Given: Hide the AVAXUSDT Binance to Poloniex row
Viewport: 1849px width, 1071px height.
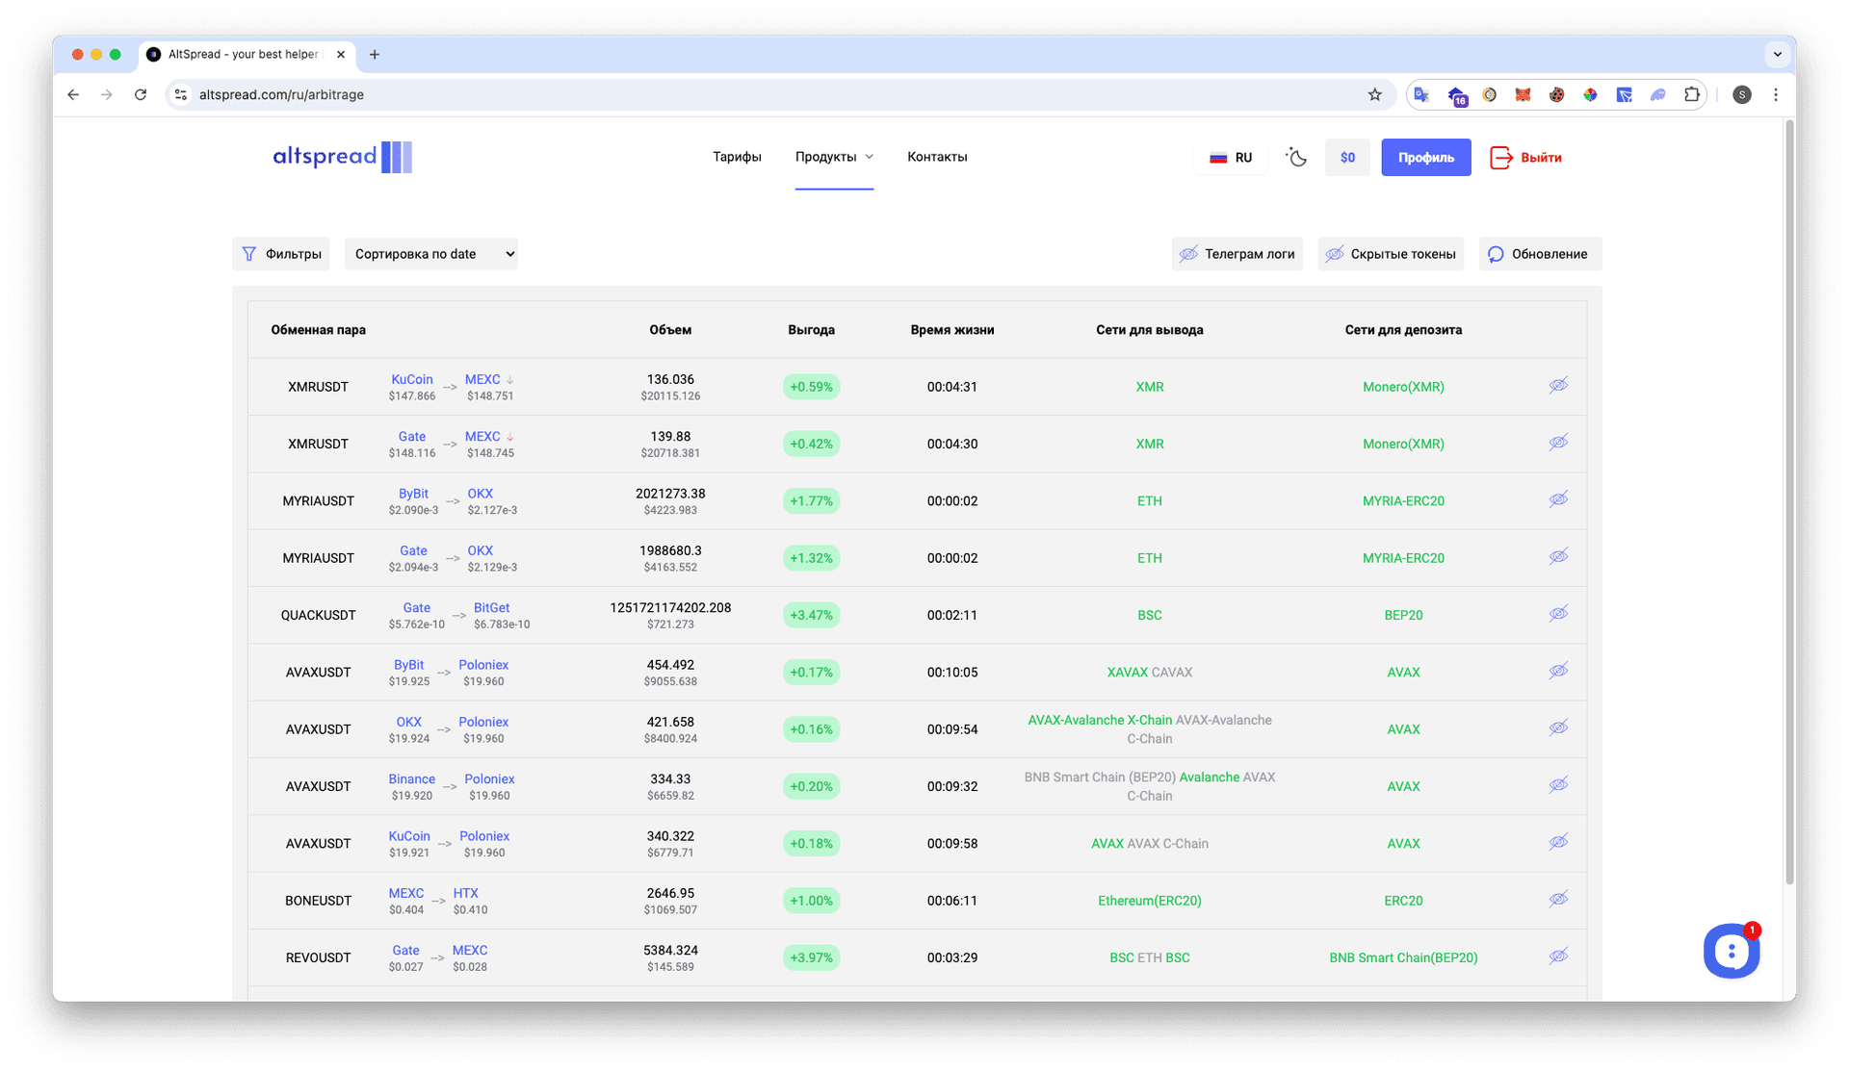Looking at the screenshot, I should pyautogui.click(x=1558, y=785).
